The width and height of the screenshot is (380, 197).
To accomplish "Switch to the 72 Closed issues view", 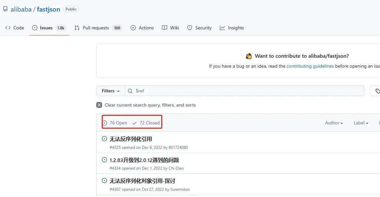I will (149, 122).
